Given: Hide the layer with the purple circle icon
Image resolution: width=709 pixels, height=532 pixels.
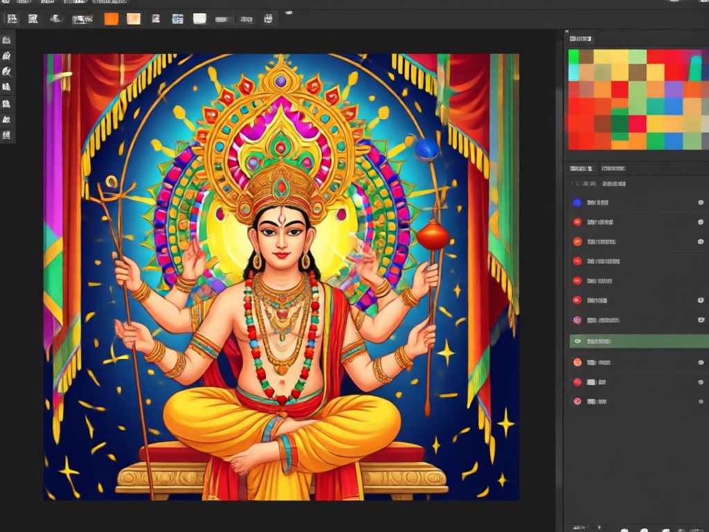Looking at the screenshot, I should (701, 320).
